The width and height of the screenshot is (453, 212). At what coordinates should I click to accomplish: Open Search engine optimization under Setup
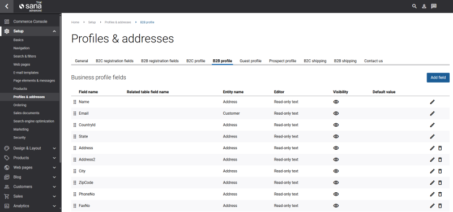[33, 121]
